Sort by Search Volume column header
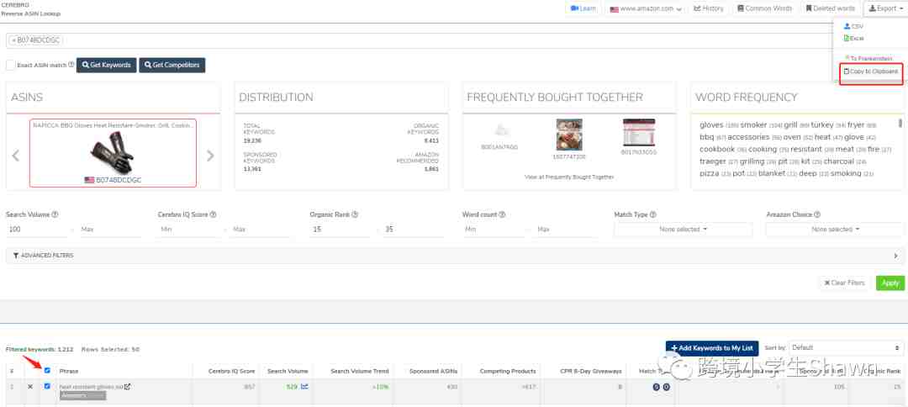The width and height of the screenshot is (908, 407). click(288, 371)
